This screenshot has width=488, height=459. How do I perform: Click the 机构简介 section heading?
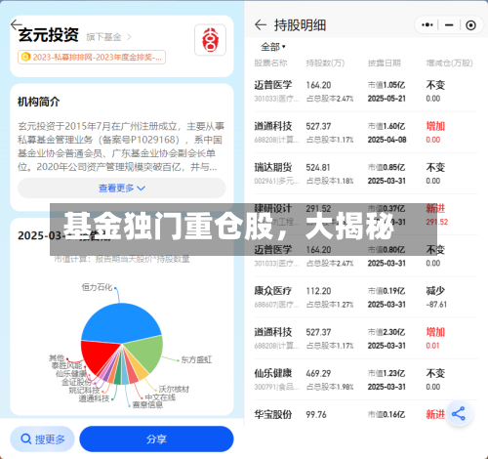point(38,102)
